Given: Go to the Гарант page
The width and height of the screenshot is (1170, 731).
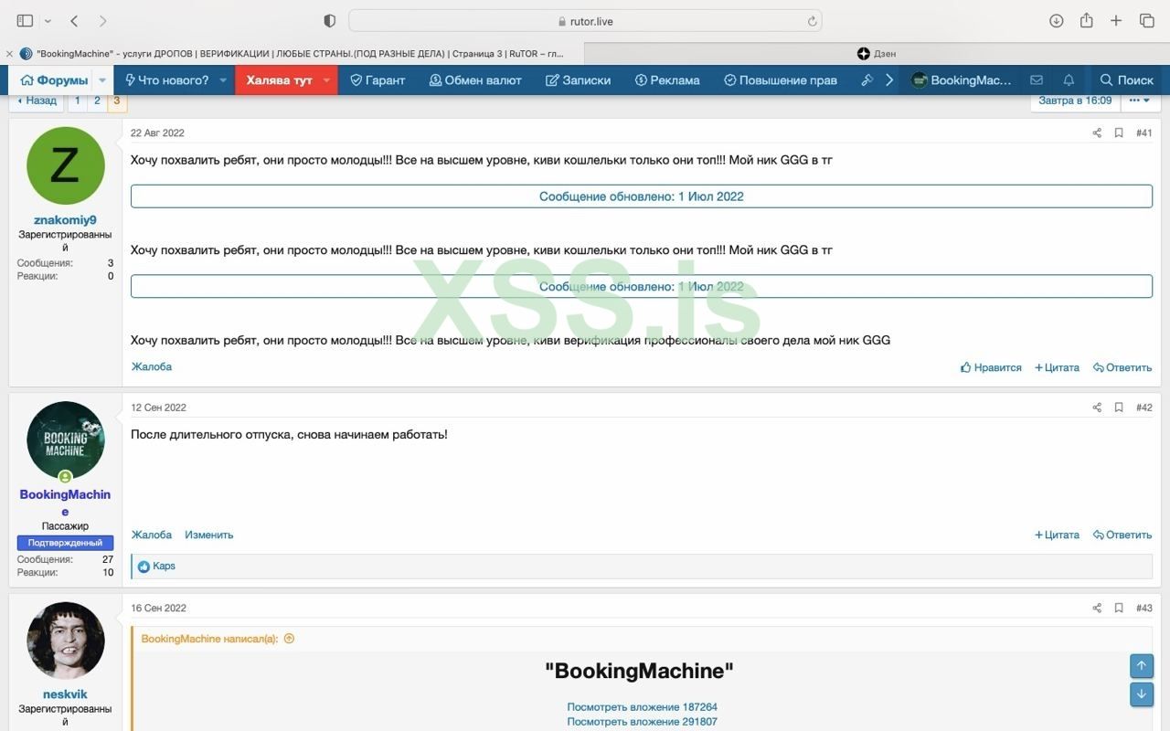Looking at the screenshot, I should (x=378, y=80).
